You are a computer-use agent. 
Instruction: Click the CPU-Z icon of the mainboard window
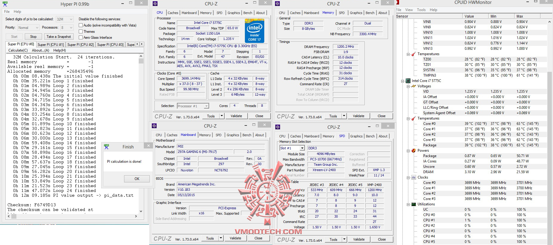coord(154,126)
